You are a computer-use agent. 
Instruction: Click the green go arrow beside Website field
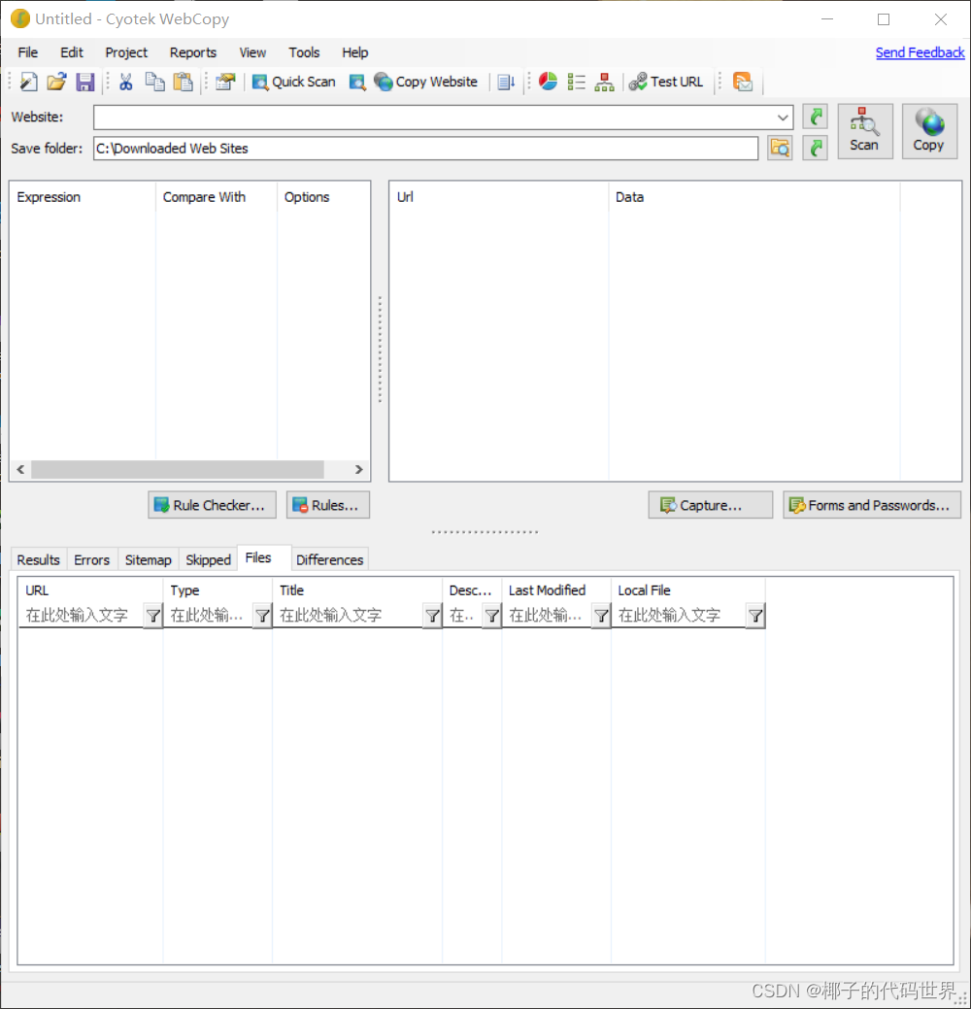(815, 117)
